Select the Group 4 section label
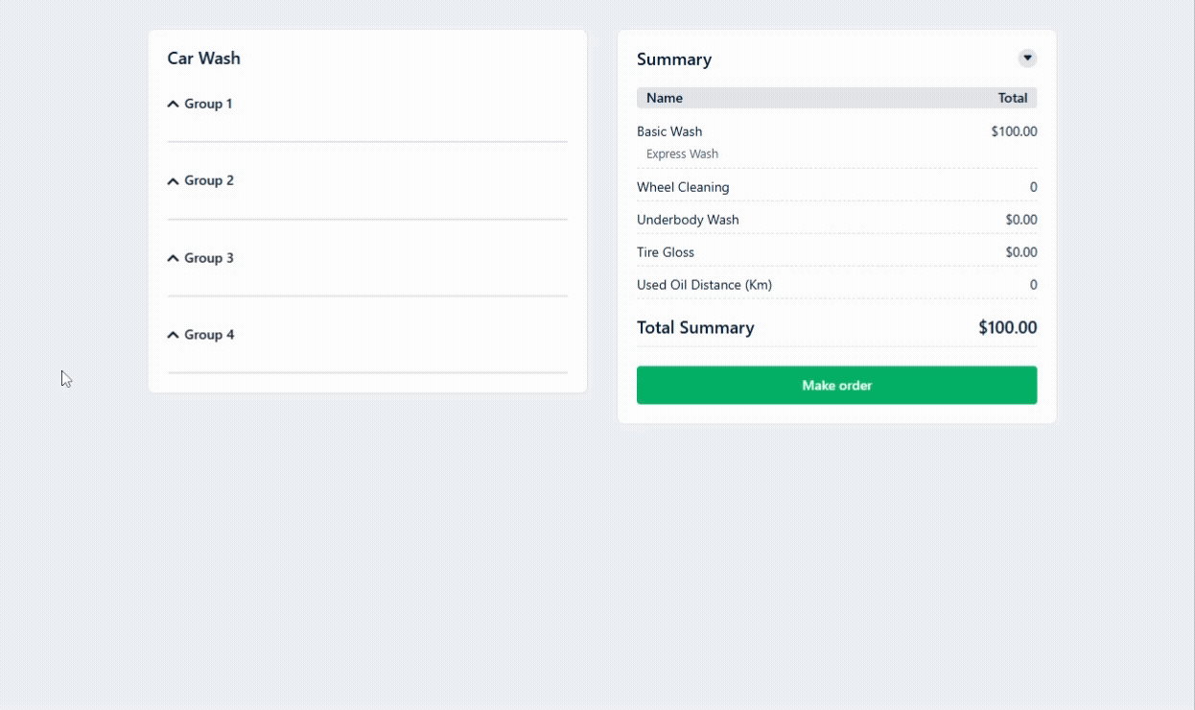This screenshot has height=710, width=1195. [x=208, y=335]
